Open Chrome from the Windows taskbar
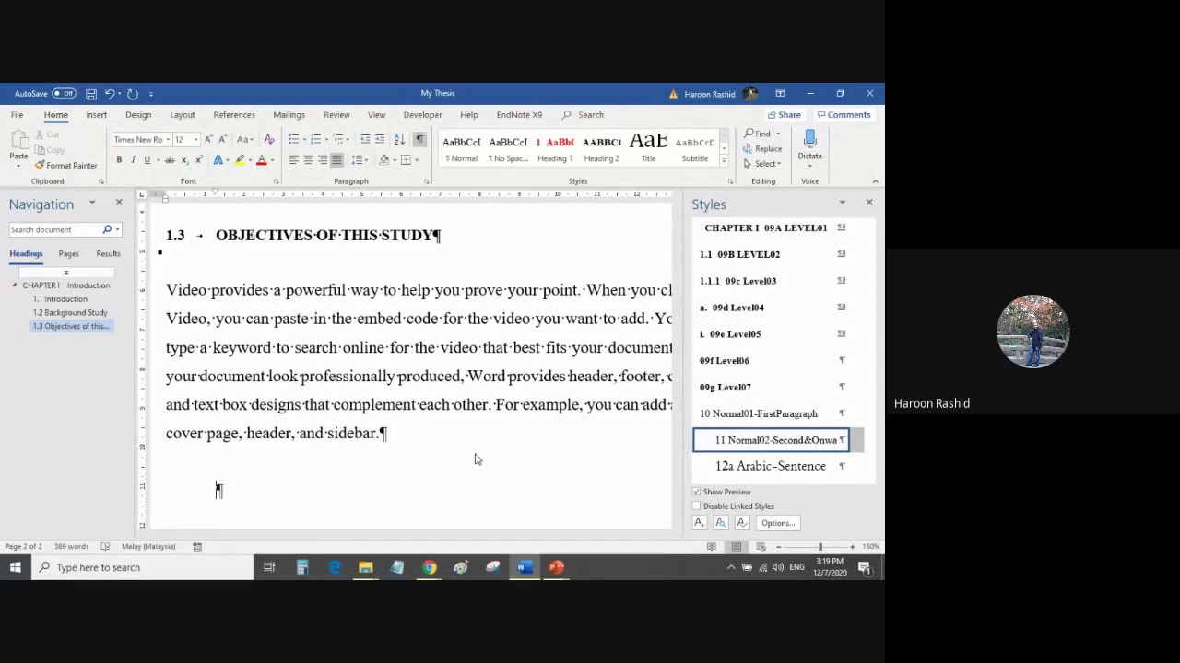This screenshot has height=663, width=1180. [x=430, y=567]
